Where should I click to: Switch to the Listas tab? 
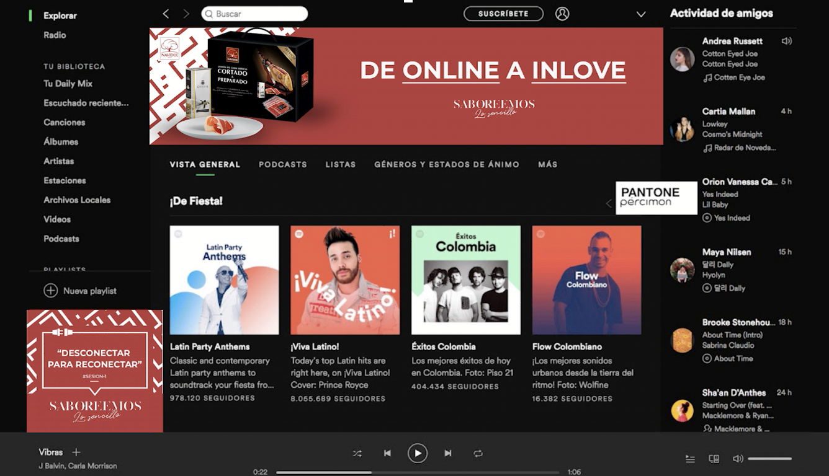click(x=341, y=164)
